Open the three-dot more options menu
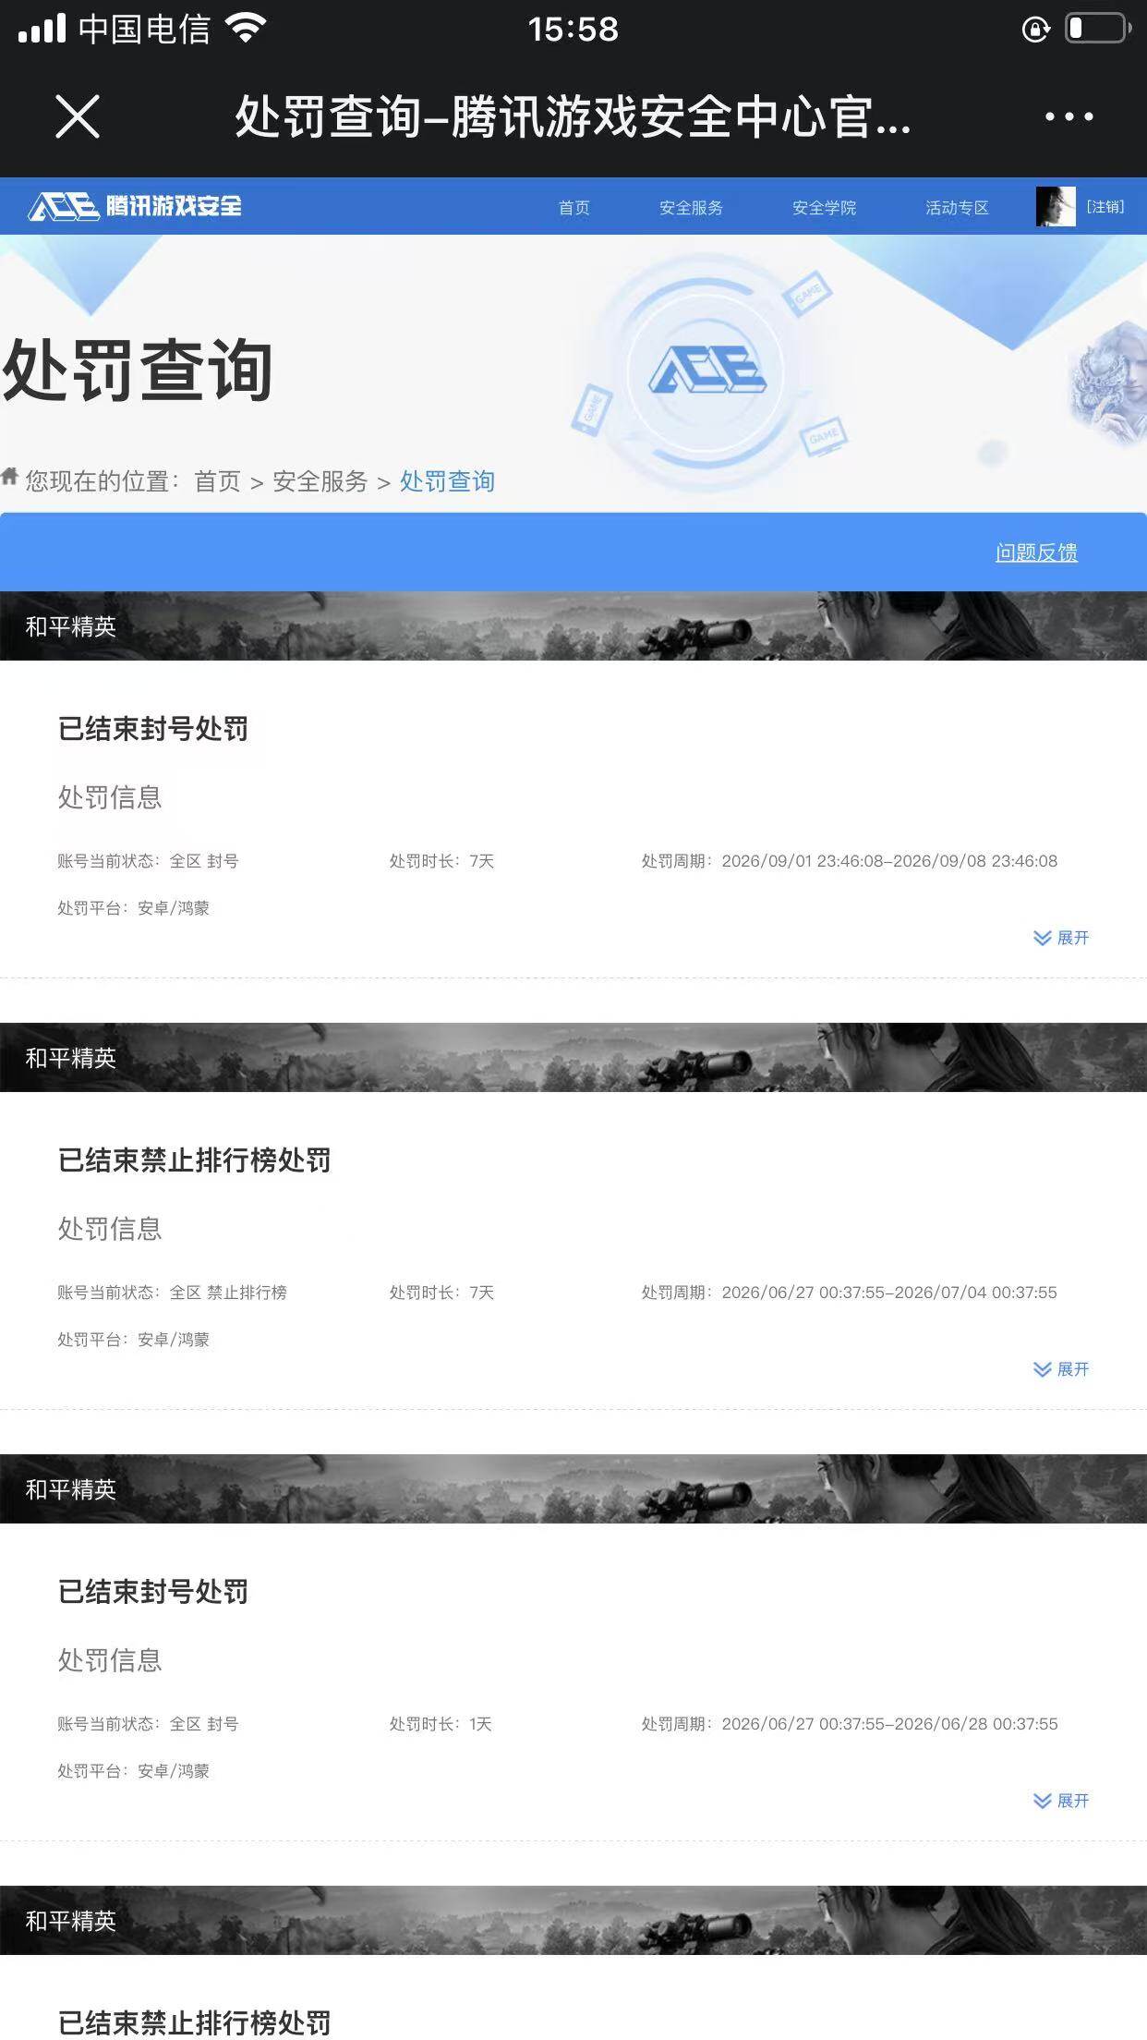This screenshot has width=1147, height=2040. [1069, 116]
